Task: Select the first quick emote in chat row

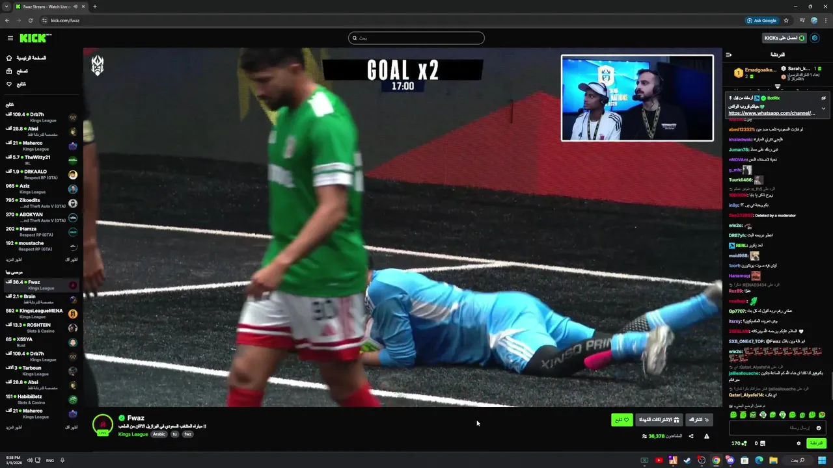Action: 733,415
